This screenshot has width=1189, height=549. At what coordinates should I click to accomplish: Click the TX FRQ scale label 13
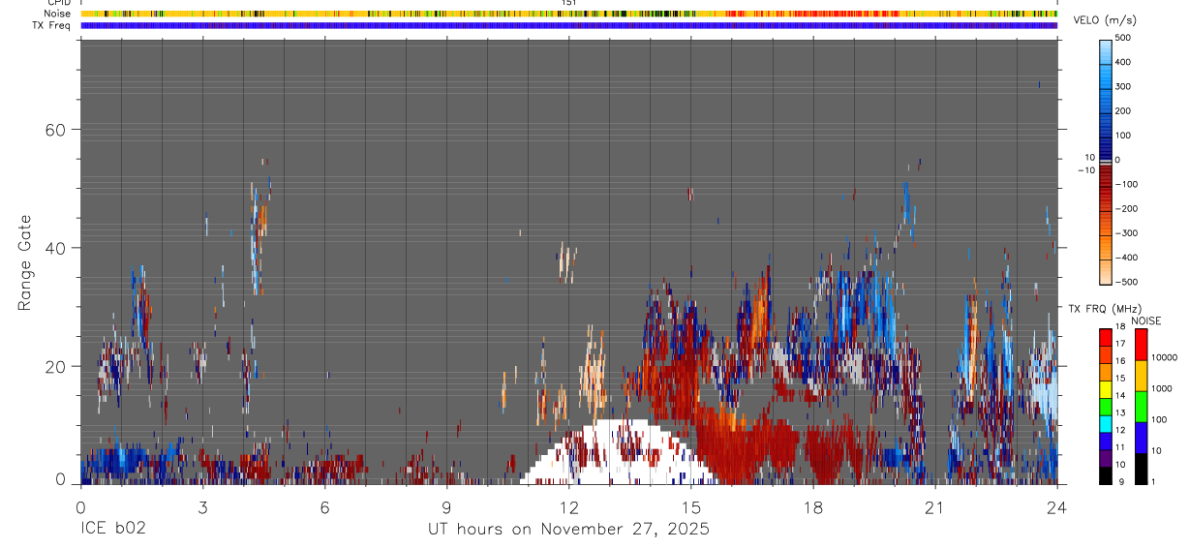coord(1122,412)
